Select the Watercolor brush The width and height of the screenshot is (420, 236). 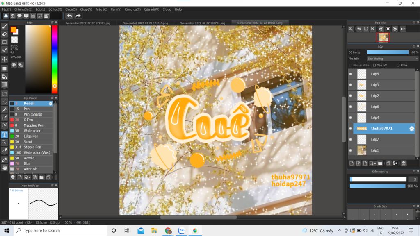tap(31, 131)
